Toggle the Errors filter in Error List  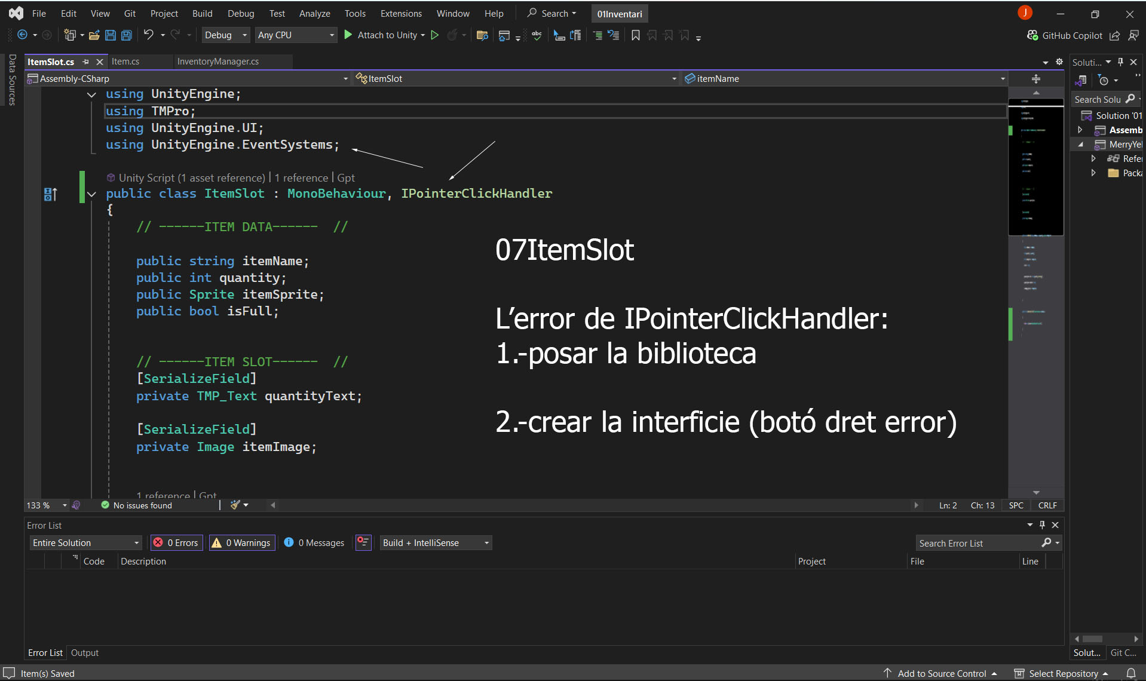point(176,542)
